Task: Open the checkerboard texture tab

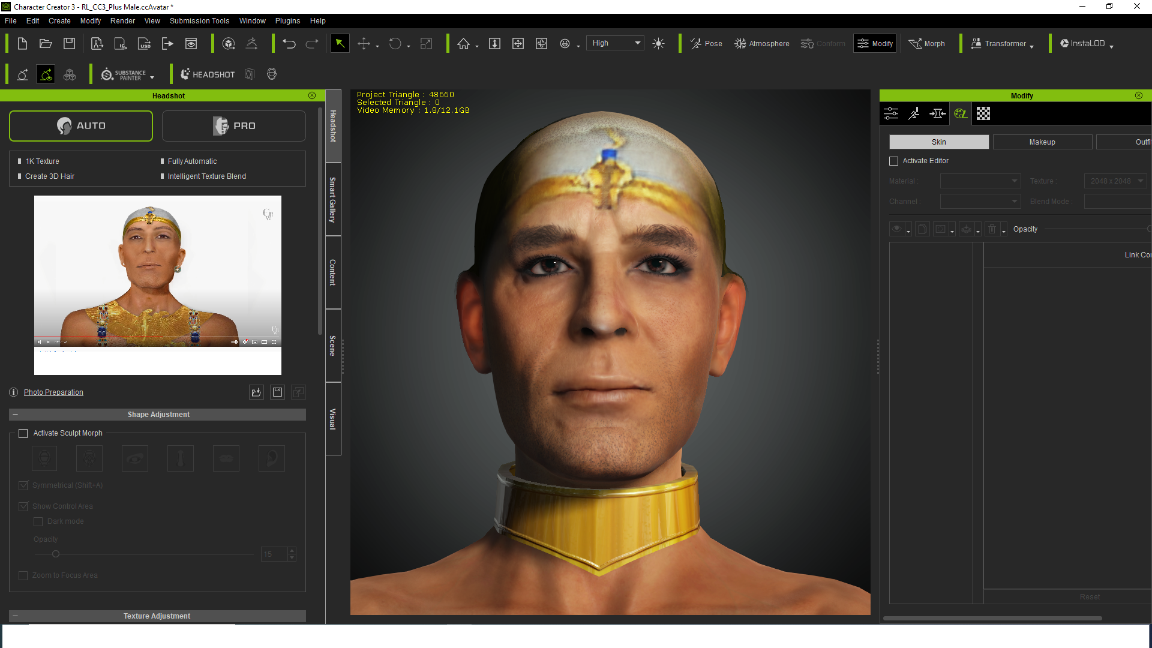Action: point(983,113)
